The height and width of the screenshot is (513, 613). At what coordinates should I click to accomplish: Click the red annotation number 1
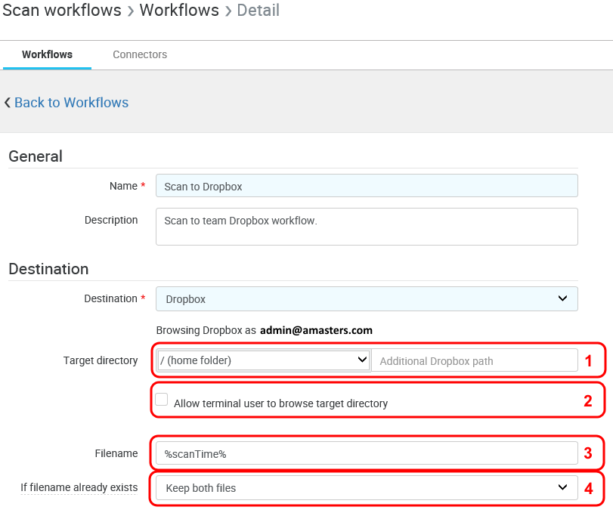588,361
